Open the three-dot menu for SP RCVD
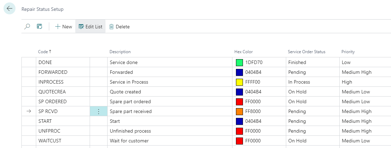Screen dimensions: 391x148 tap(98, 111)
